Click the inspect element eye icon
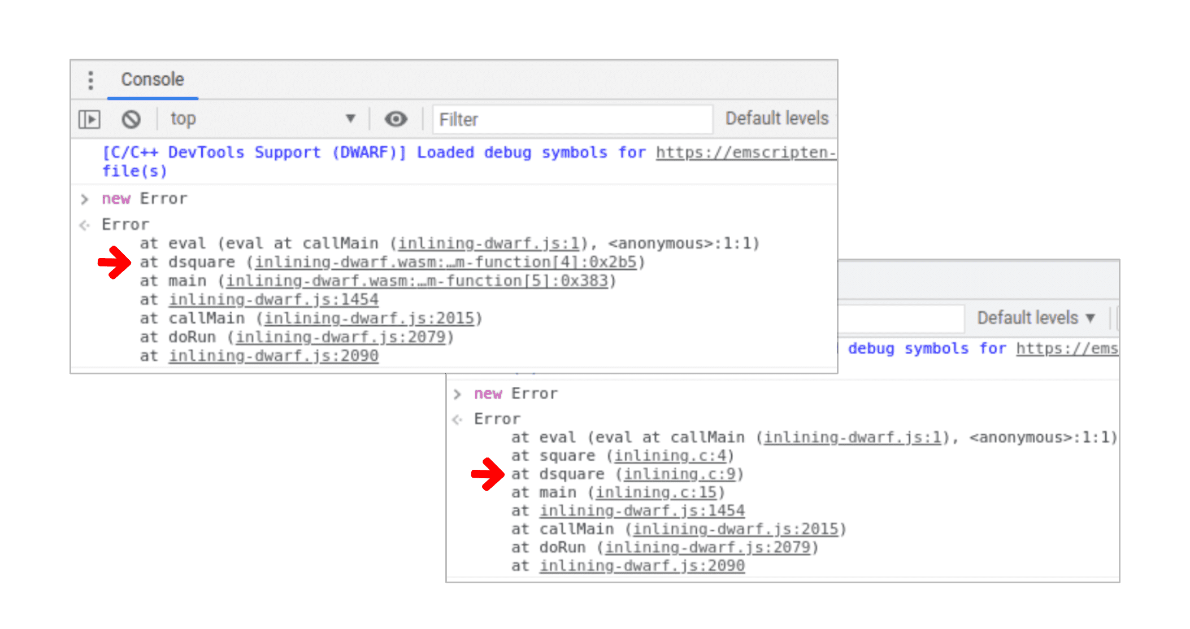Image resolution: width=1190 pixels, height=629 pixels. [x=393, y=120]
